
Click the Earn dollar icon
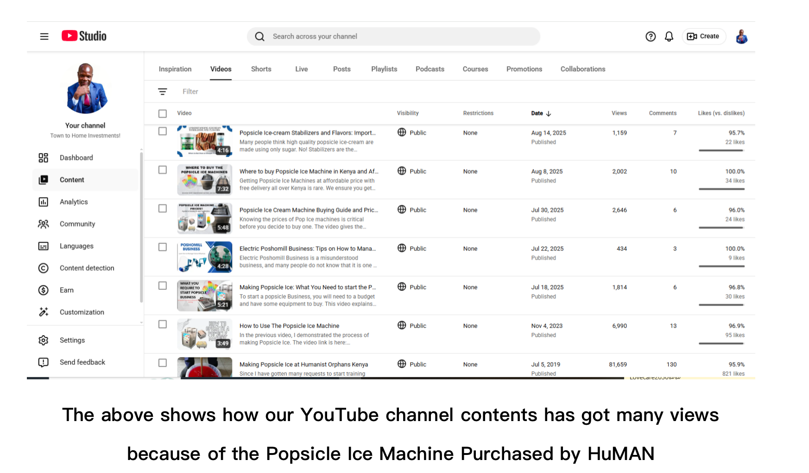43,290
